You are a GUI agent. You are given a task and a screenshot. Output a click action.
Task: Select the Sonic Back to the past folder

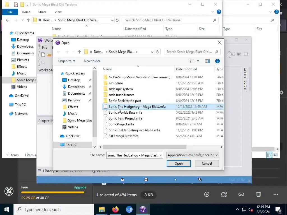(x=125, y=101)
